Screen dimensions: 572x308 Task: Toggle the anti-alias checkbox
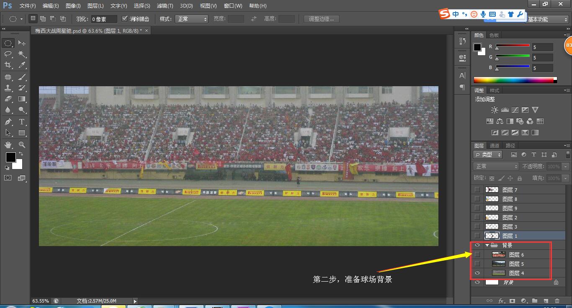pos(124,19)
